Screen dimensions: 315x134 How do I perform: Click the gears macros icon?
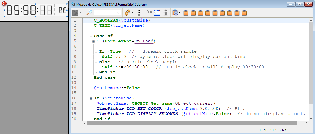point(127,12)
